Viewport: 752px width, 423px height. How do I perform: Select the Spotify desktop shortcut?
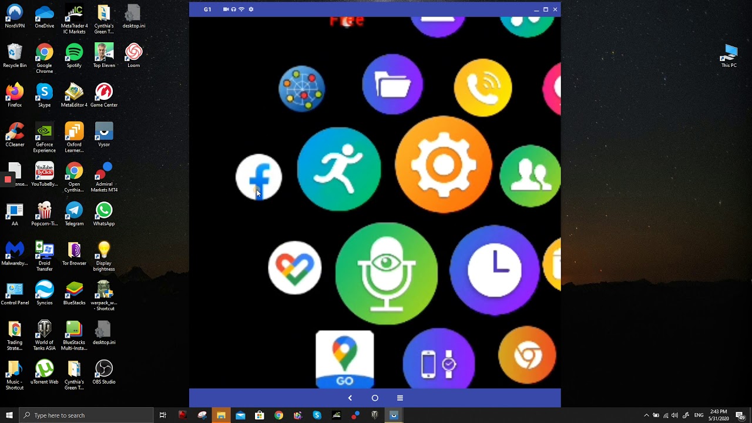[74, 56]
